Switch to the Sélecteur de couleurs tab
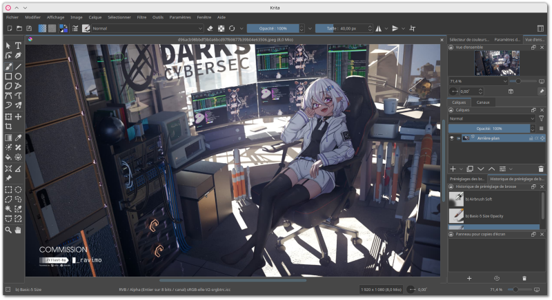This screenshot has width=552, height=300. [x=469, y=40]
